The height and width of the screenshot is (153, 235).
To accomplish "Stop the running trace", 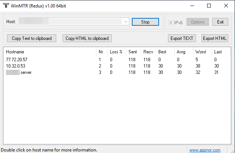I will point(145,22).
